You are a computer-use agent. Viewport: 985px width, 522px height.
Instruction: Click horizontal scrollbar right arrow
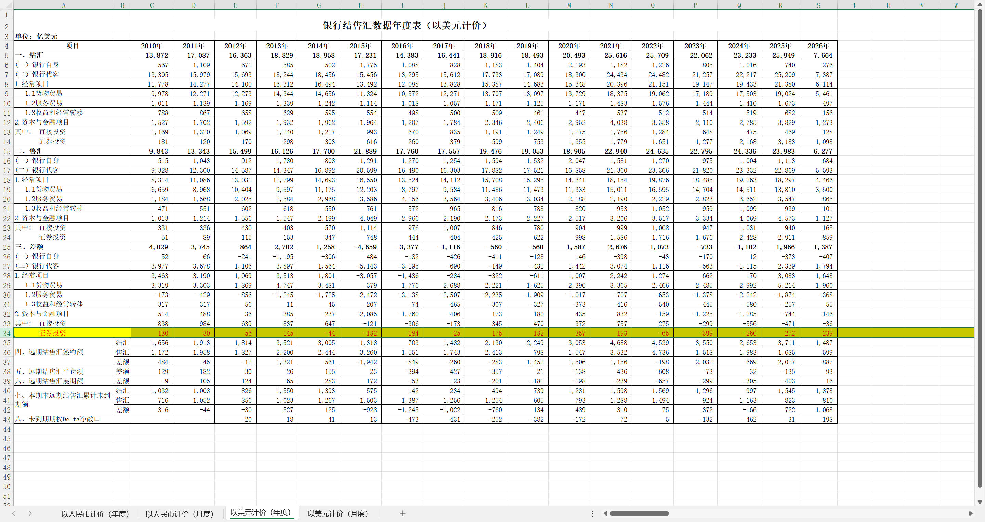coord(971,513)
